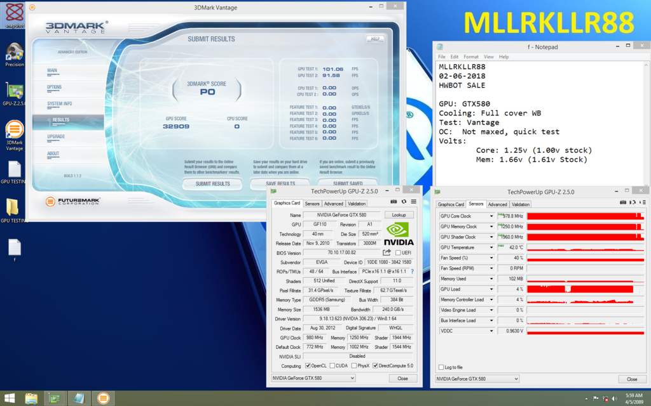Select the GPU TESTING folder icon
Image resolution: width=651 pixels, height=406 pixels.
click(14, 211)
